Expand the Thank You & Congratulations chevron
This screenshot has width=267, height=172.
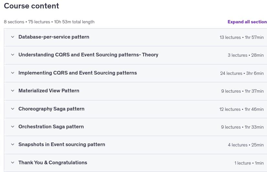[13, 163]
